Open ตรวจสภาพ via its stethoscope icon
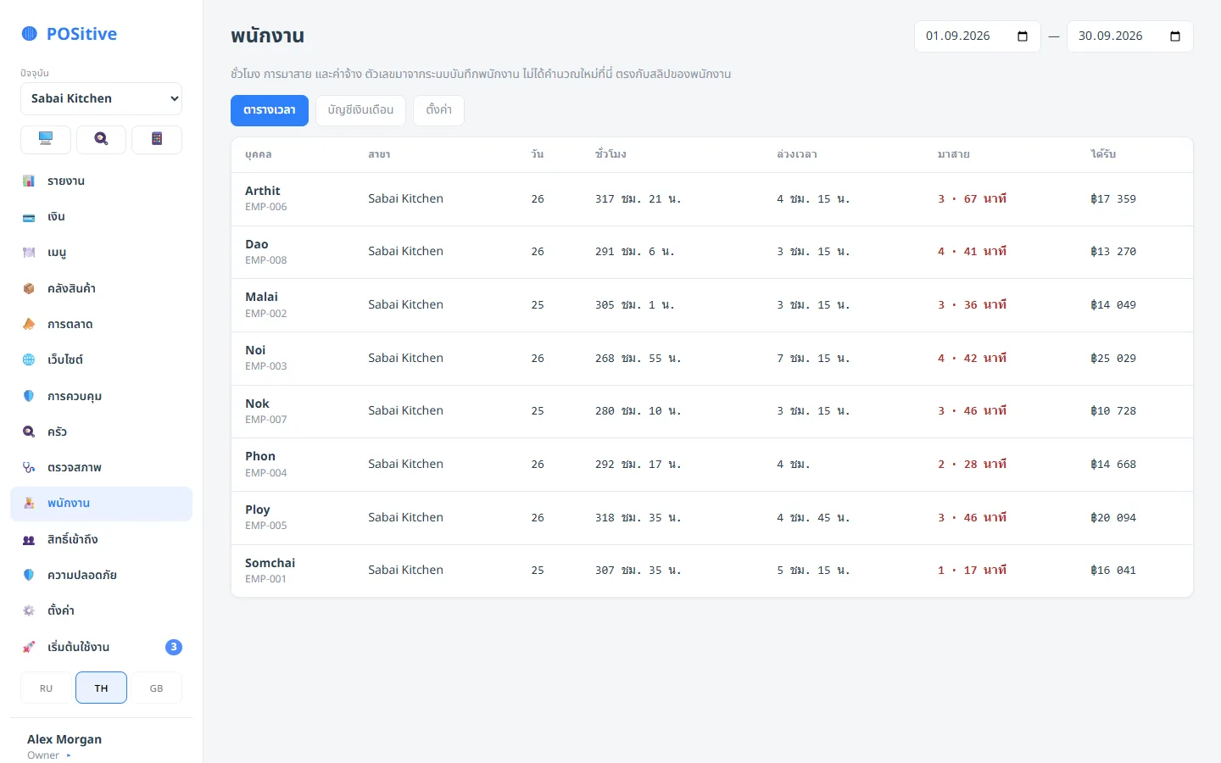The height and width of the screenshot is (763, 1221). coord(29,468)
